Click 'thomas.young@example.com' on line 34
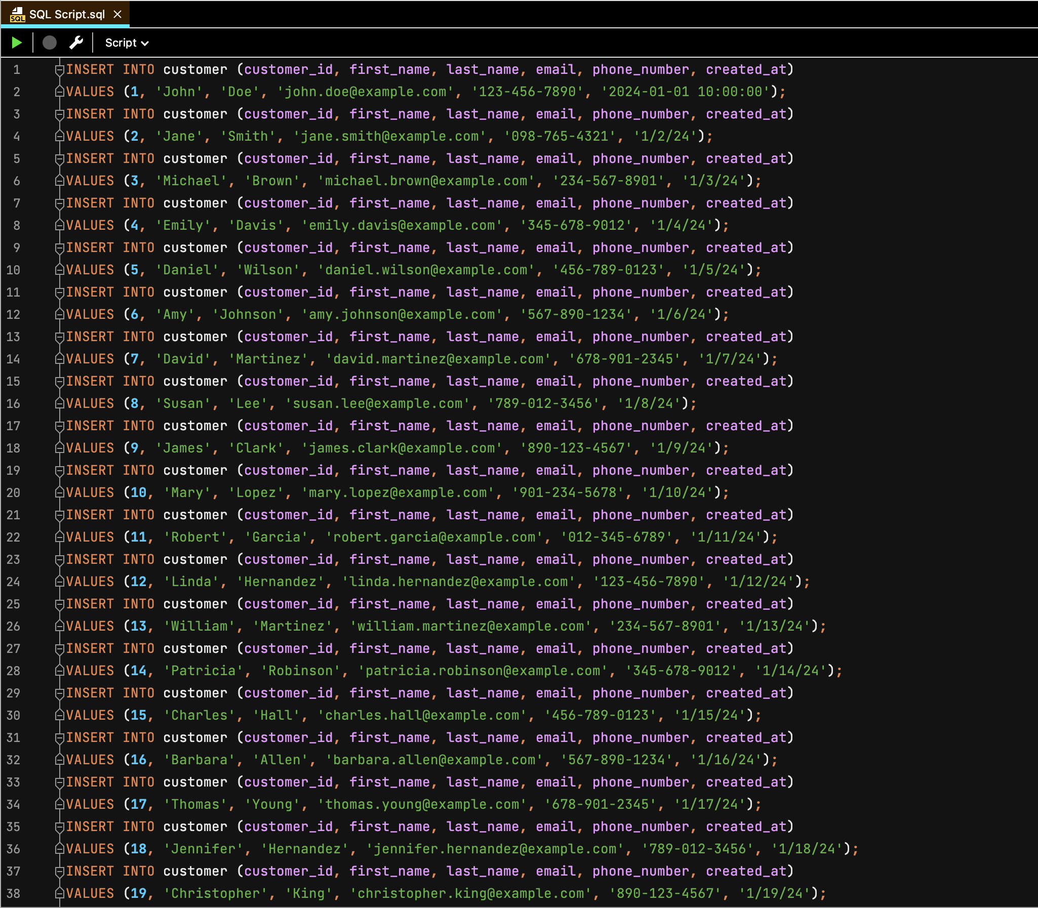Image resolution: width=1038 pixels, height=908 pixels. pos(422,805)
